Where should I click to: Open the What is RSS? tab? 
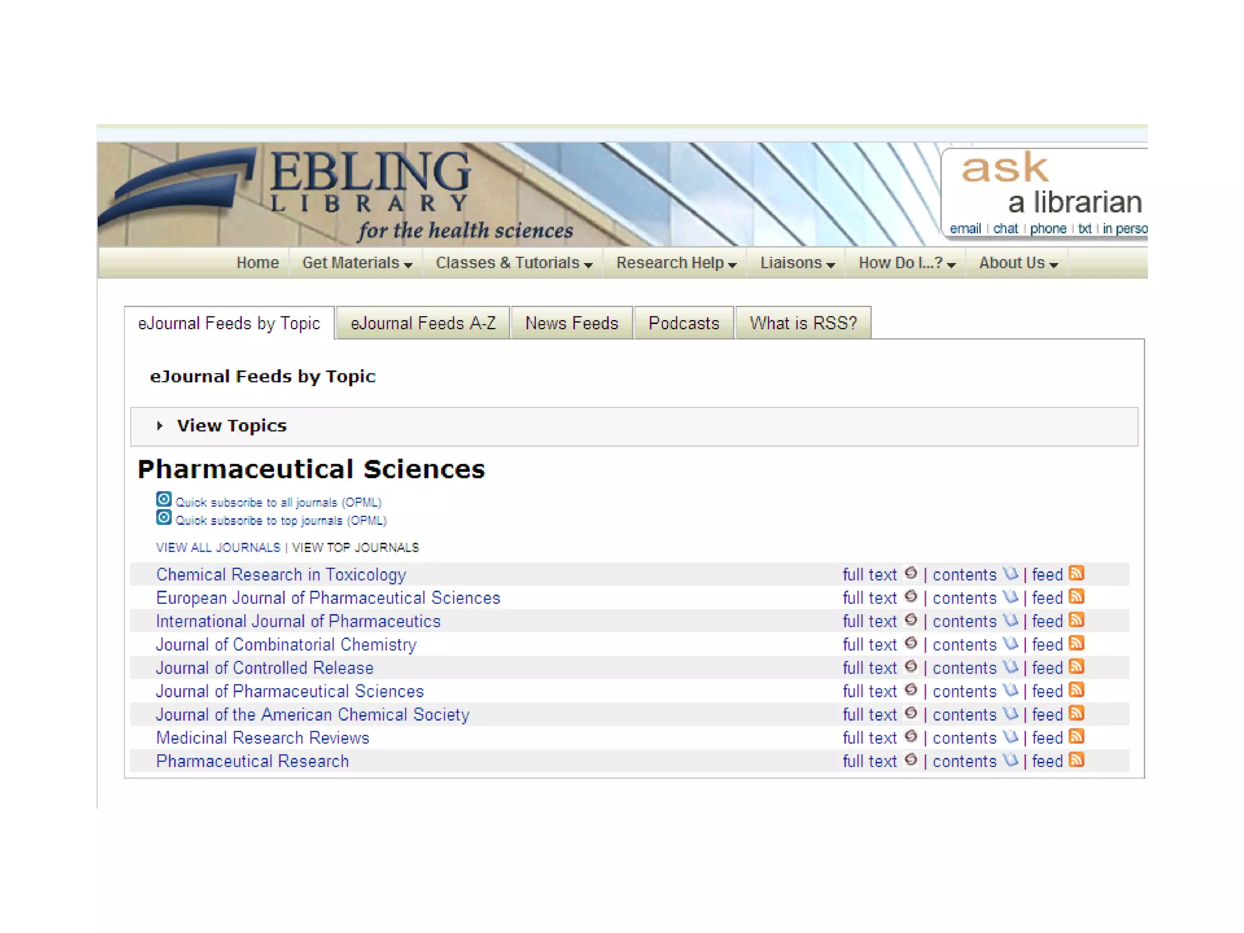tap(802, 323)
